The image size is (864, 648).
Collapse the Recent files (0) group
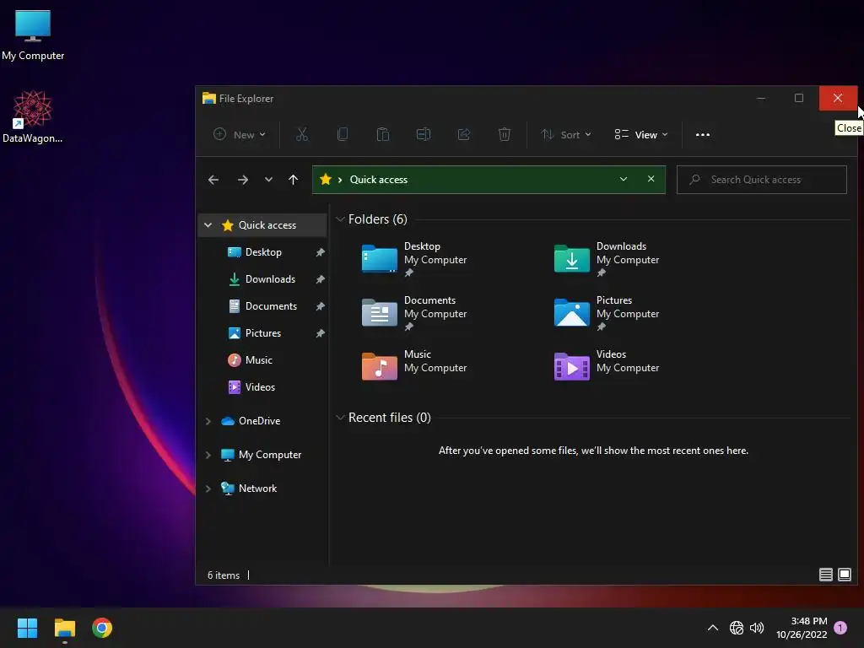point(340,417)
